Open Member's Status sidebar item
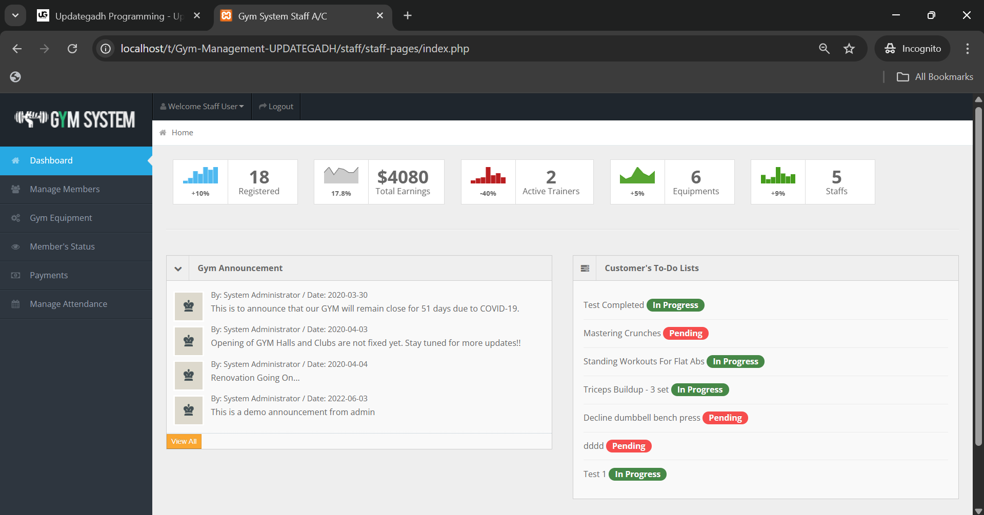Screen dimensions: 984x515 click(x=76, y=246)
